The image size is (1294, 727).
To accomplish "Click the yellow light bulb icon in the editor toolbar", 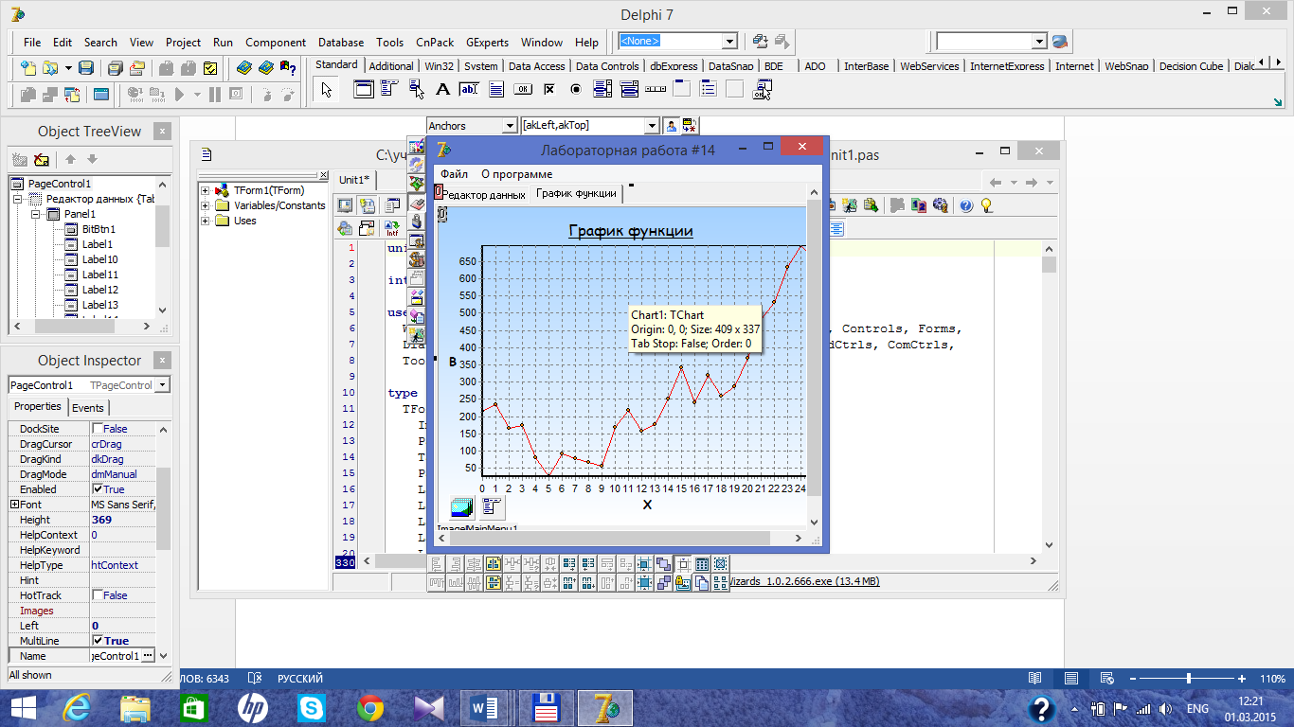I will (x=986, y=205).
